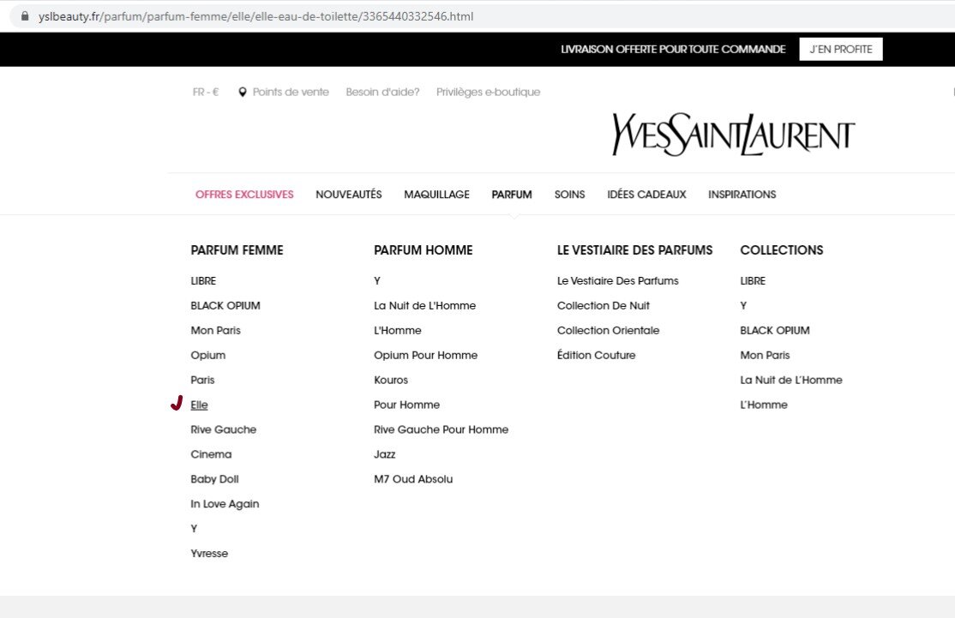
Task: Open Privilèges e-boutique
Action: (x=488, y=92)
